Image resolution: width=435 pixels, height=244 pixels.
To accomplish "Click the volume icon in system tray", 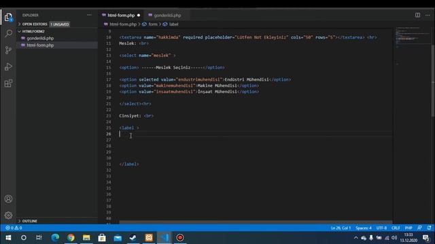I will click(394, 238).
